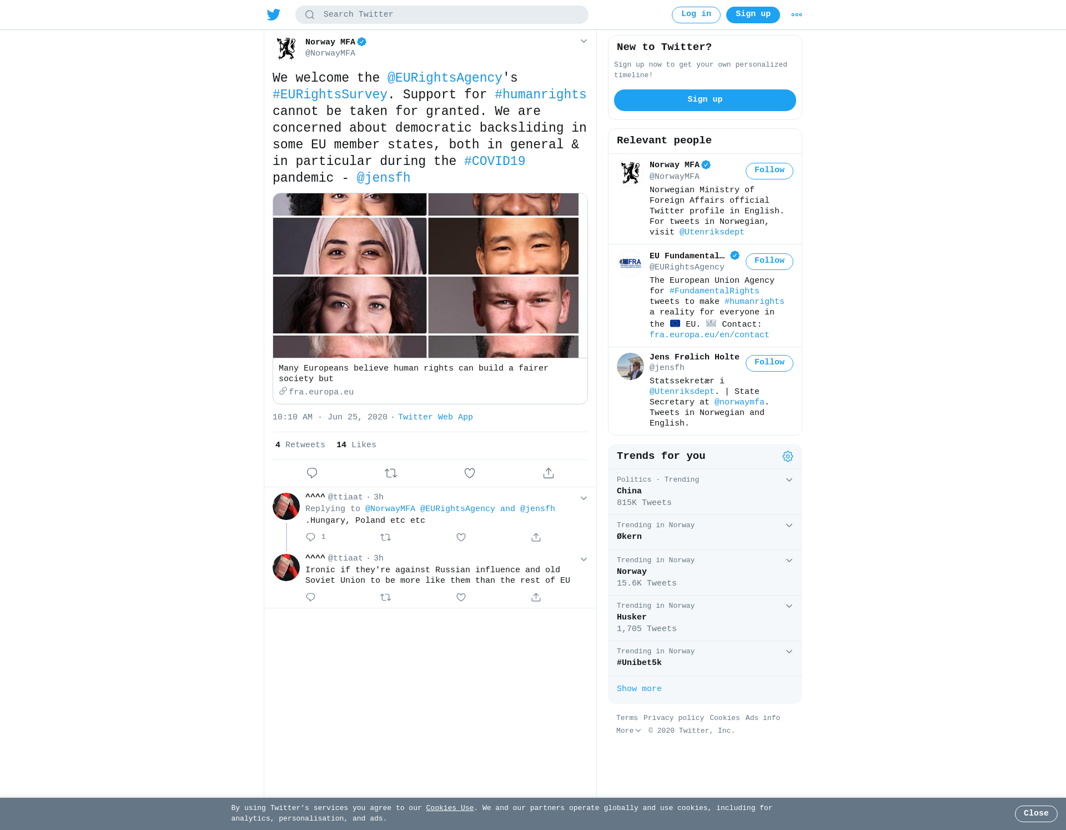This screenshot has width=1066, height=830.
Task: Show more trends
Action: click(639, 689)
